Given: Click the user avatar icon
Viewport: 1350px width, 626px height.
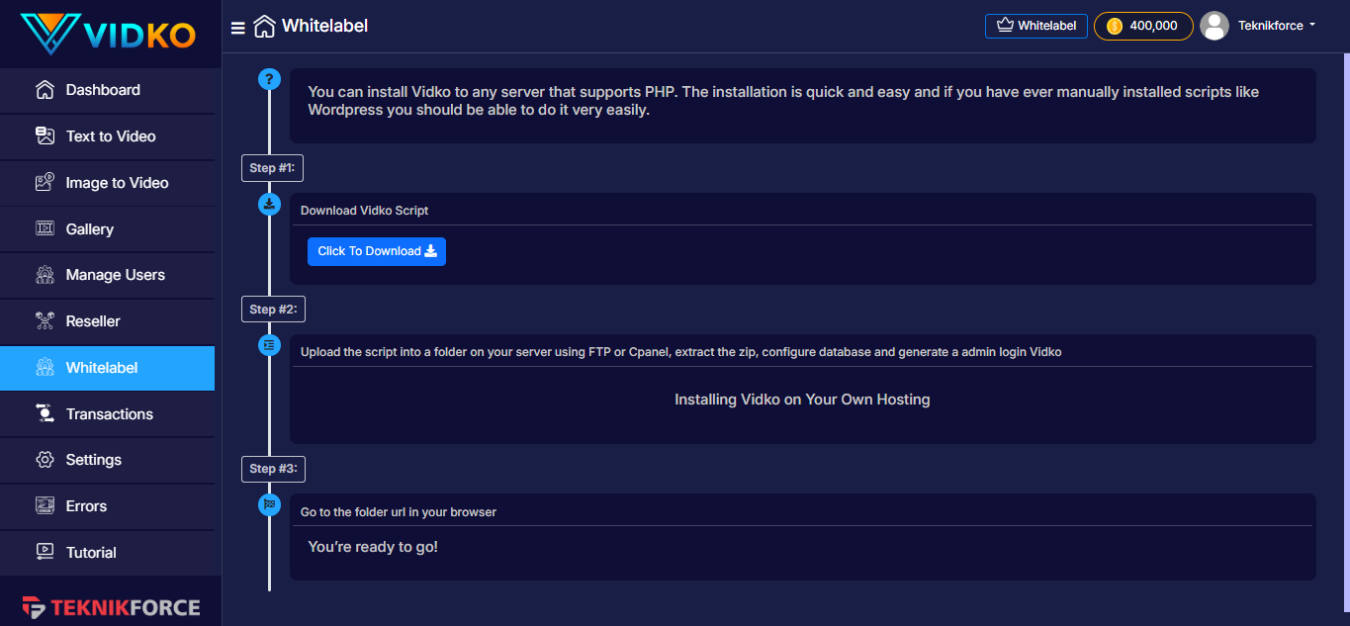Looking at the screenshot, I should pos(1215,26).
